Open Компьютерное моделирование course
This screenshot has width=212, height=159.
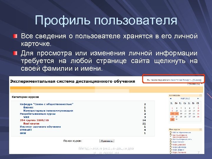tap(180, 136)
